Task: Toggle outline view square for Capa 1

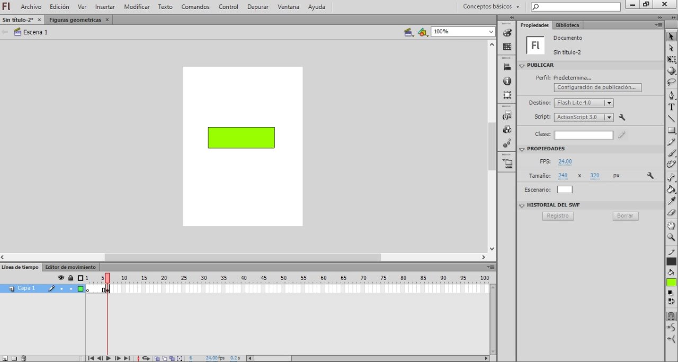Action: (x=81, y=289)
